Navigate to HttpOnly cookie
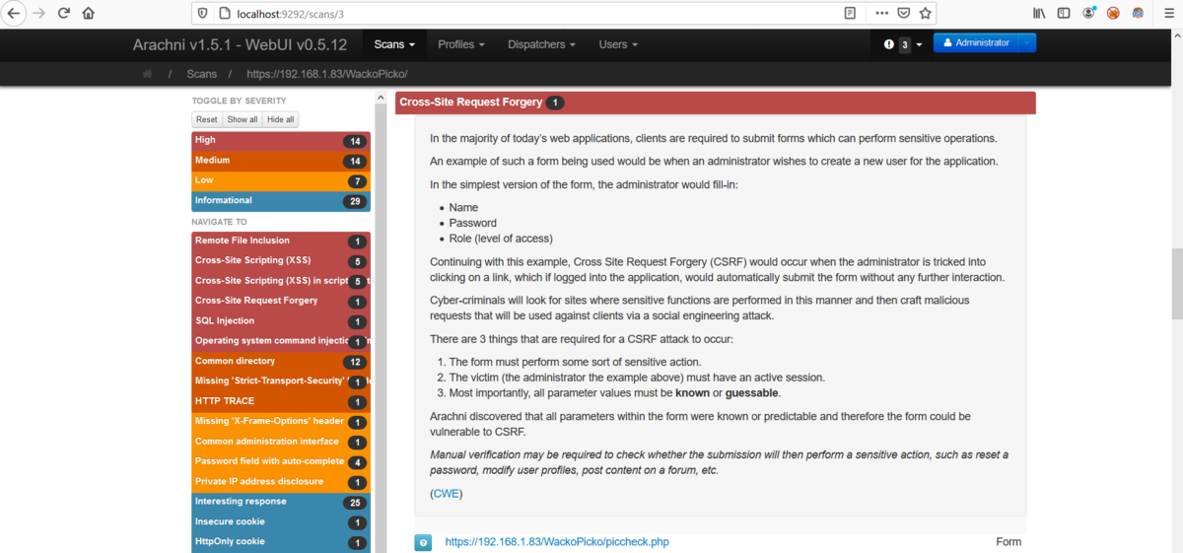The image size is (1183, 553). click(281, 542)
